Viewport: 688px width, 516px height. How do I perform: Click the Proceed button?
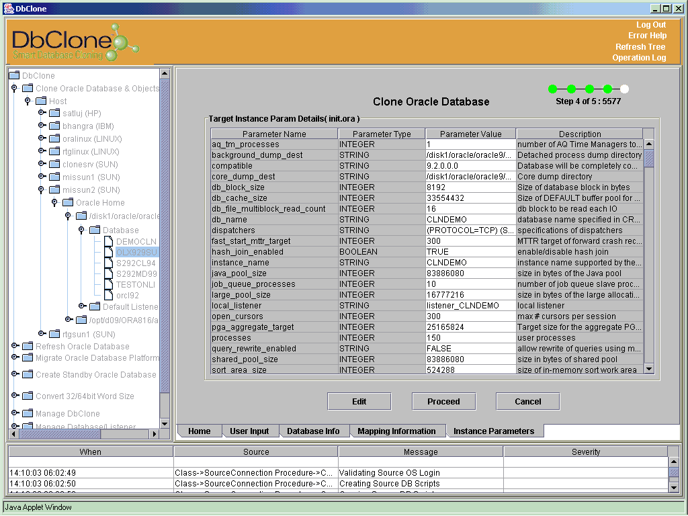pyautogui.click(x=443, y=402)
